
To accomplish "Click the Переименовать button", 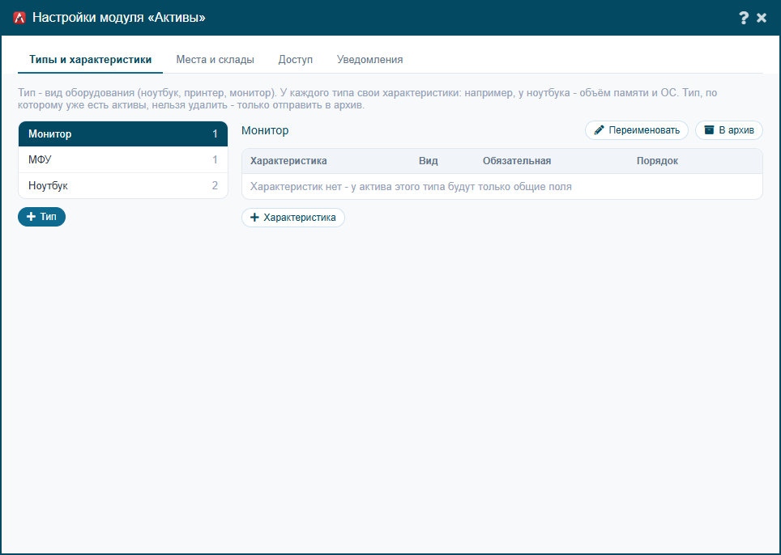I will click(637, 130).
